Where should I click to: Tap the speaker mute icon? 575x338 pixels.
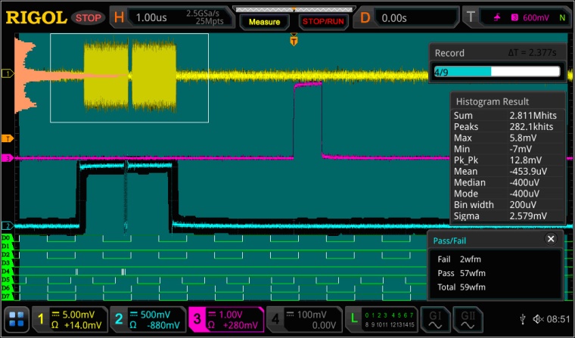[x=539, y=320]
